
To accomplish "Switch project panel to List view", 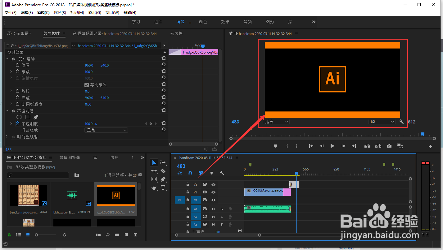I will pos(19,235).
